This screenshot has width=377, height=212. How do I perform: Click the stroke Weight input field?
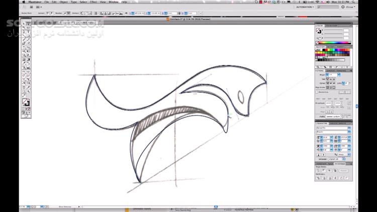(x=333, y=75)
